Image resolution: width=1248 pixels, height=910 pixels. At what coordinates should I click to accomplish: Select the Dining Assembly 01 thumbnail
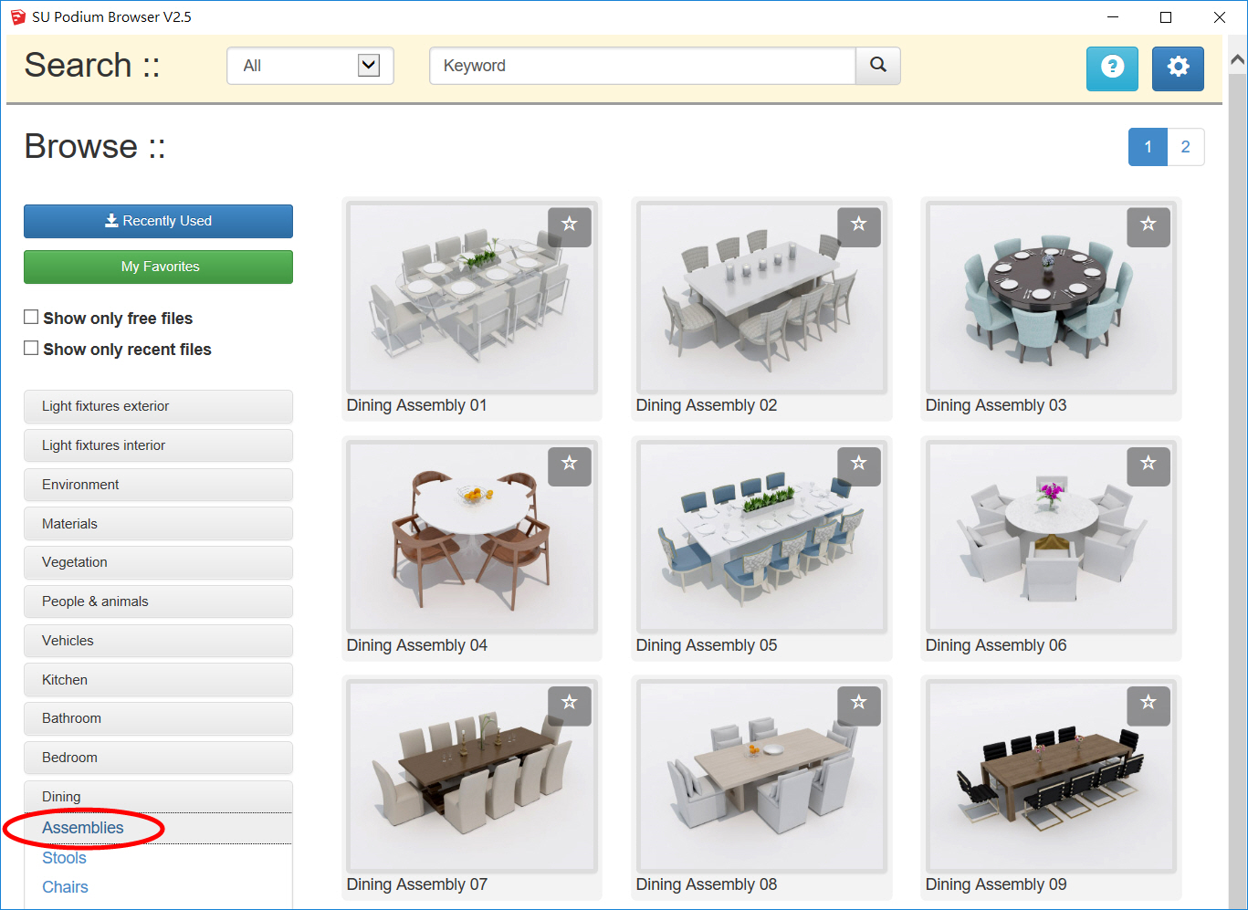tap(472, 298)
